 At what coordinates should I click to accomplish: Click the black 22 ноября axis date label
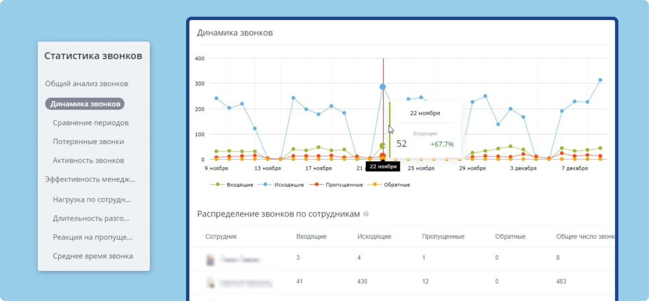(383, 166)
